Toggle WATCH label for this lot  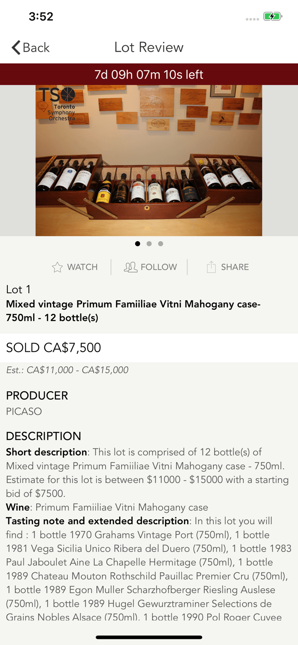tap(82, 267)
